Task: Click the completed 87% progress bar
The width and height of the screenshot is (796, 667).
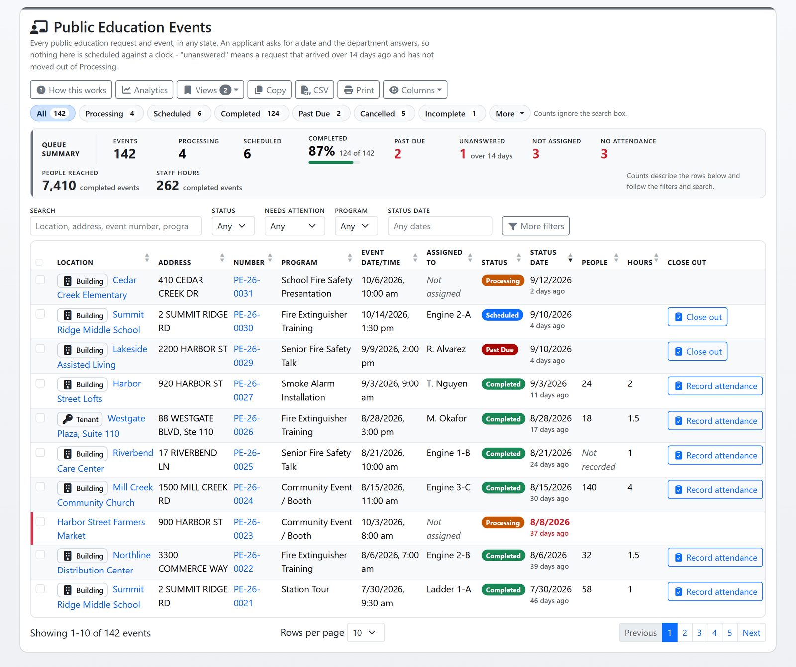Action: click(x=334, y=162)
